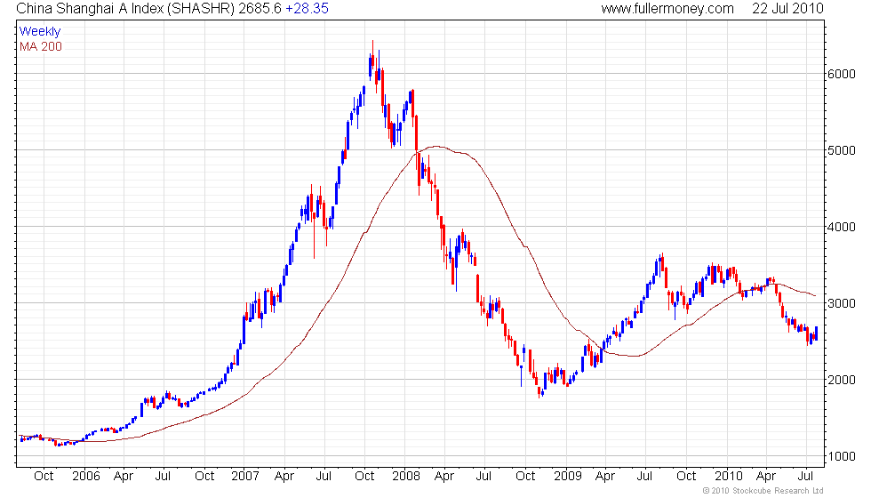Click the 4000 price axis label

(x=841, y=227)
